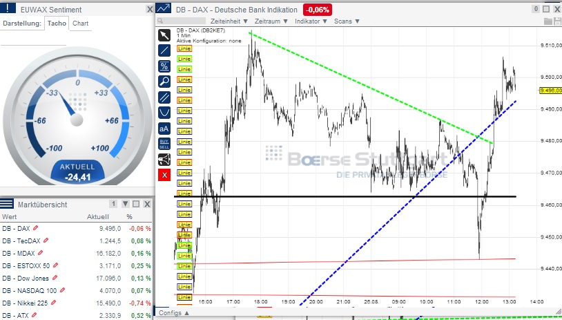This screenshot has width=562, height=320.
Task: Click the chart symbol search field
Action: pos(182,21)
